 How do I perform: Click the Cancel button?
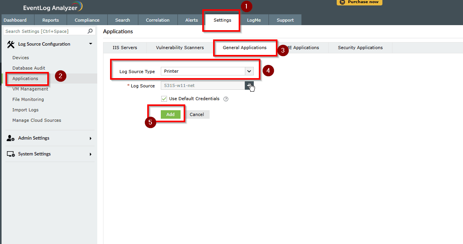[197, 114]
